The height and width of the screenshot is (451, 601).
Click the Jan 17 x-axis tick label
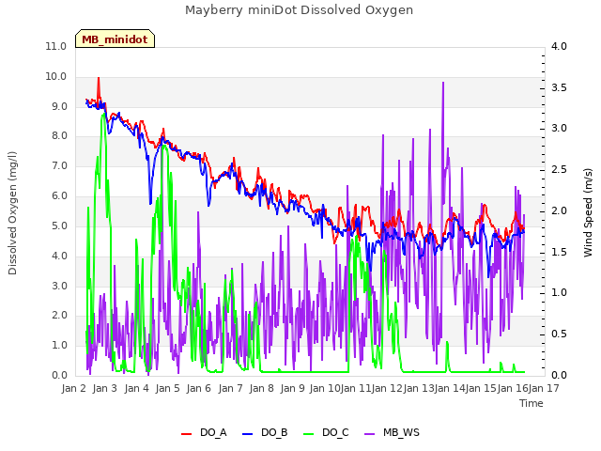pos(544,388)
